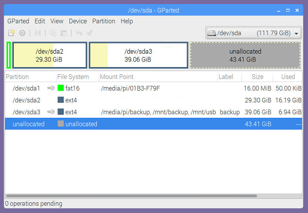This screenshot has width=308, height=213.
Task: Click the 'backup' label cell
Action: (230, 112)
